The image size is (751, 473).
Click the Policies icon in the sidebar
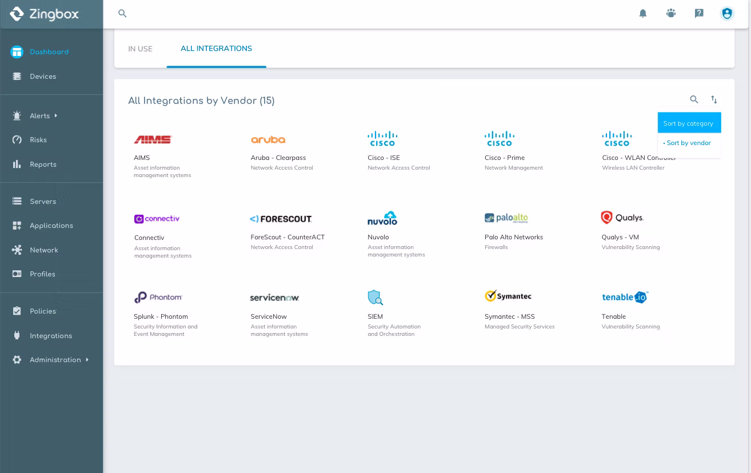(x=17, y=311)
